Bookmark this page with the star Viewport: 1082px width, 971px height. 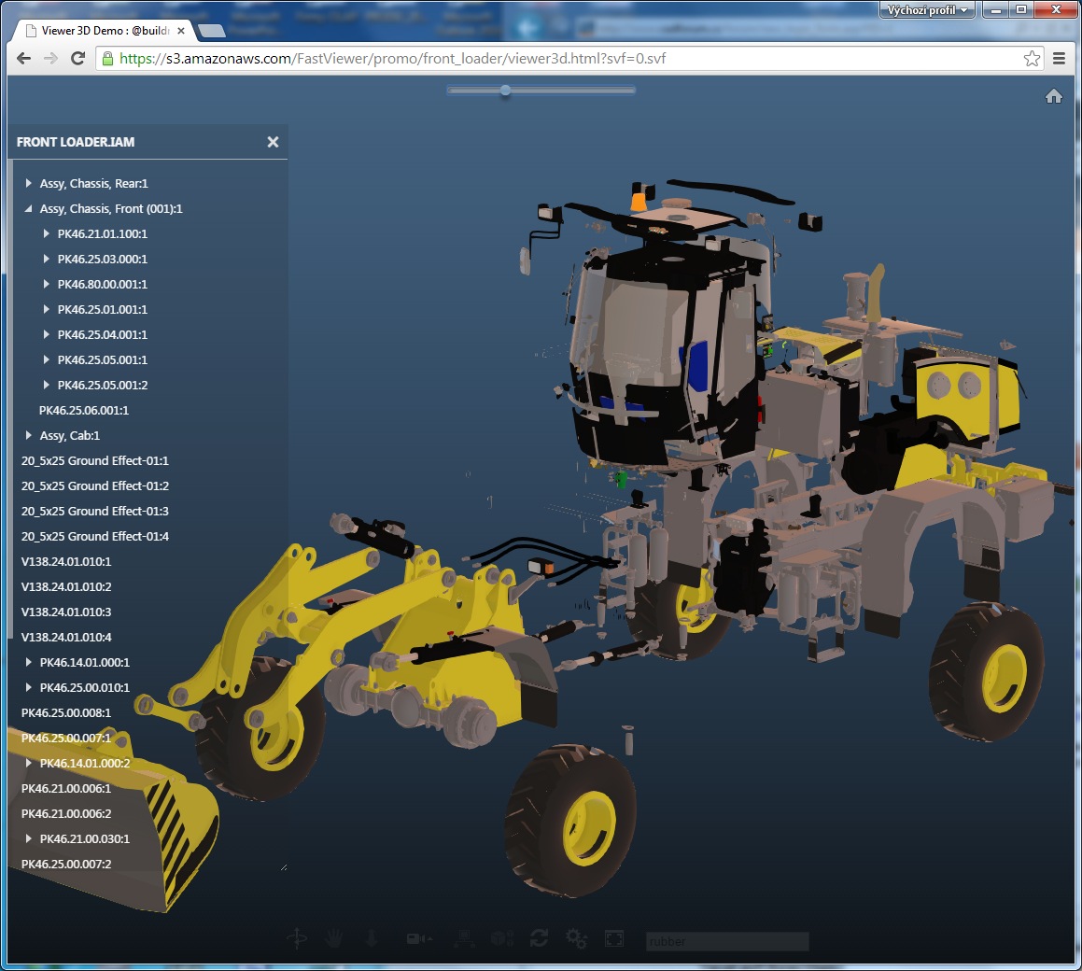click(1032, 59)
